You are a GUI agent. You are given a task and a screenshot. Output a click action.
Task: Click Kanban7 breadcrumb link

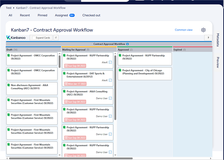41,8
